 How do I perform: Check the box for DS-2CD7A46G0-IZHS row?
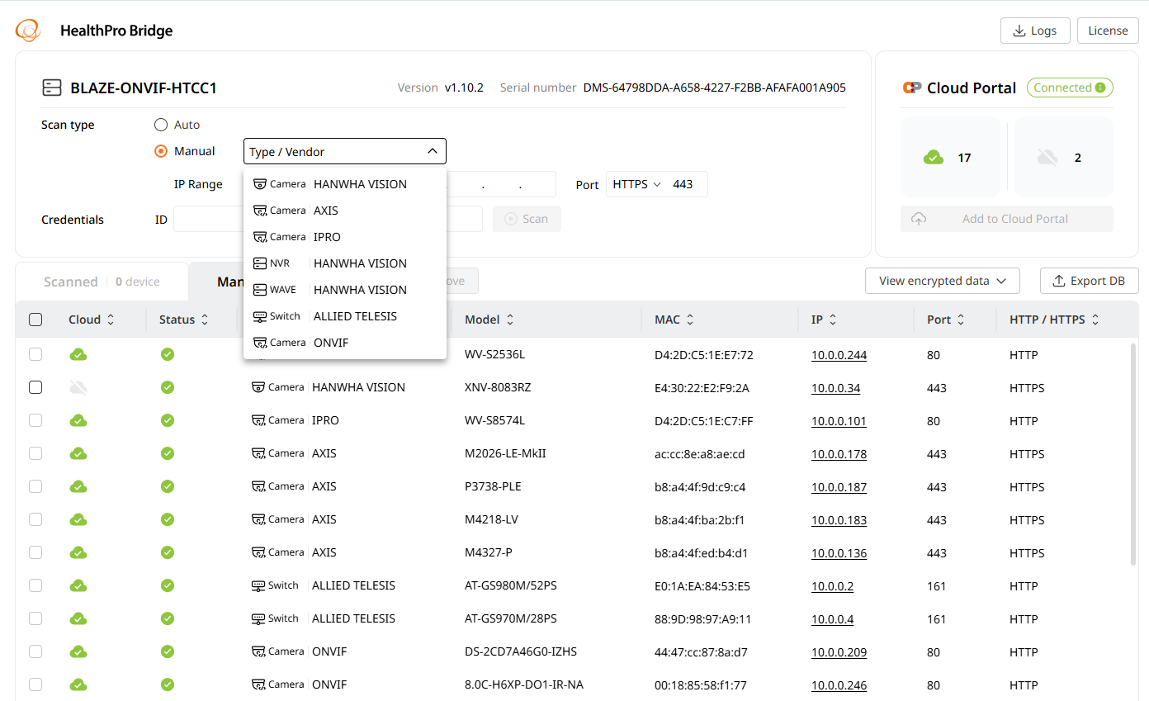35,651
